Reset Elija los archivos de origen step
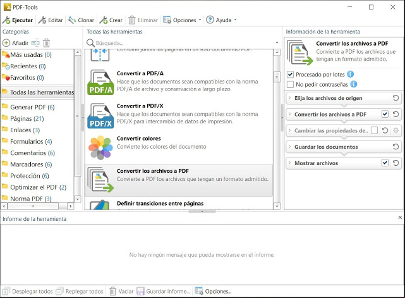Viewport: 405px width, 298px height. click(396, 98)
